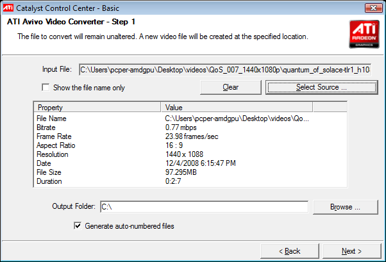Image resolution: width=386 pixels, height=262 pixels.
Task: Proceed with the Next button
Action: 351,251
